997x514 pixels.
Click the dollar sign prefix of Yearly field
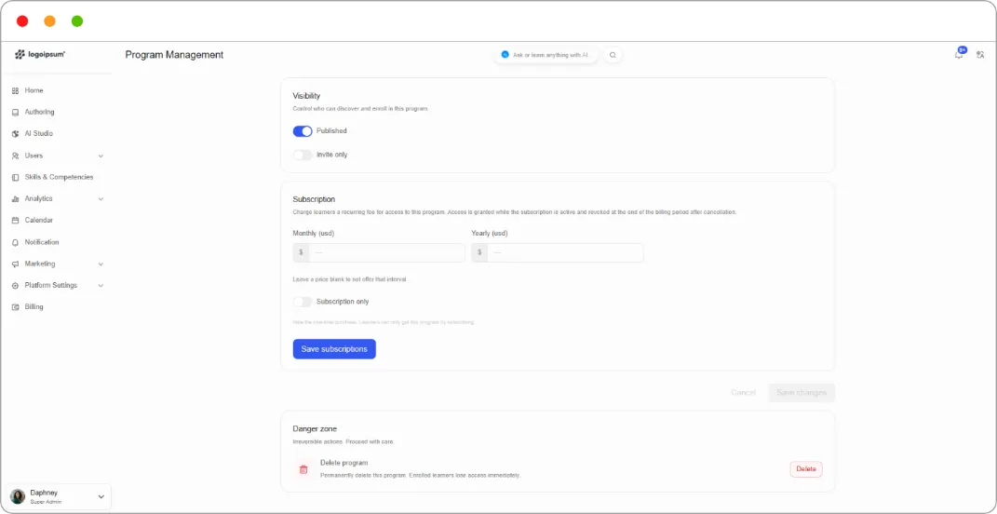click(x=479, y=252)
